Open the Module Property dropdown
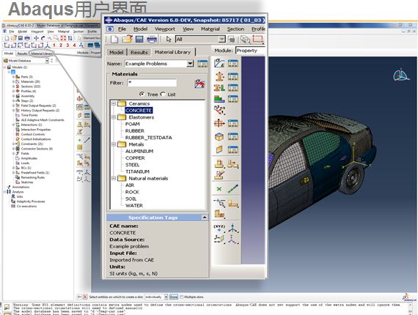This screenshot has width=418, height=315. click(250, 51)
